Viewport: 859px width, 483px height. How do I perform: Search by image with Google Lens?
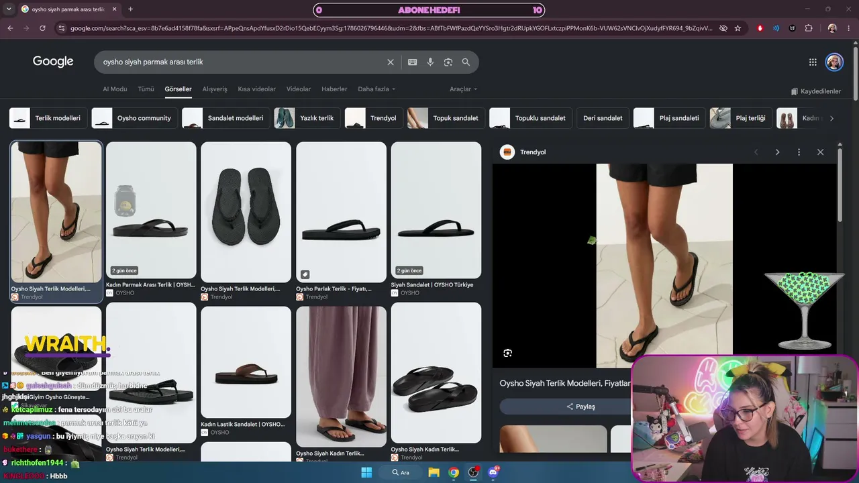pyautogui.click(x=448, y=62)
